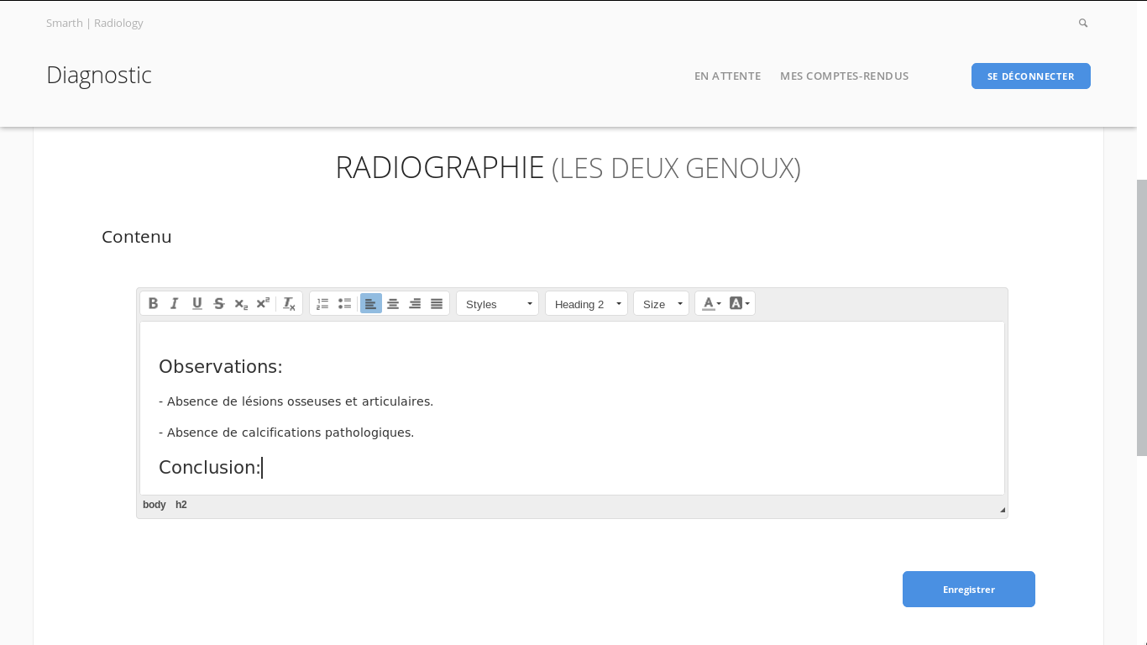Image resolution: width=1147 pixels, height=645 pixels.
Task: Underline the selected text
Action: pos(196,303)
